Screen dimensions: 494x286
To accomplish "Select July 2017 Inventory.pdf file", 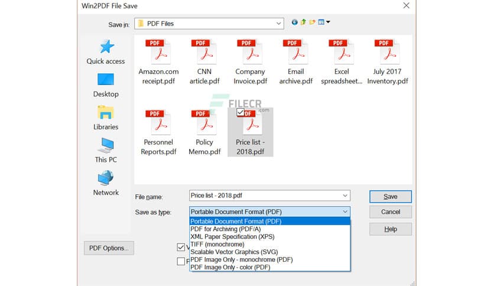I will pyautogui.click(x=388, y=62).
